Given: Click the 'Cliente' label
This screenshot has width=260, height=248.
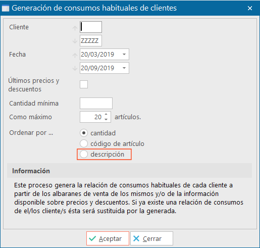Looking at the screenshot, I should [x=19, y=27].
